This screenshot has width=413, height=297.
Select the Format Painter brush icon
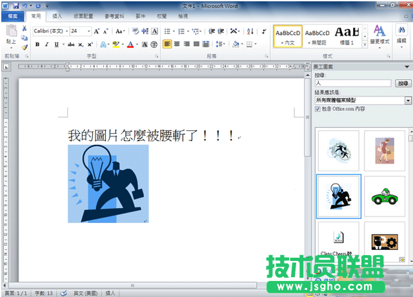(x=25, y=47)
